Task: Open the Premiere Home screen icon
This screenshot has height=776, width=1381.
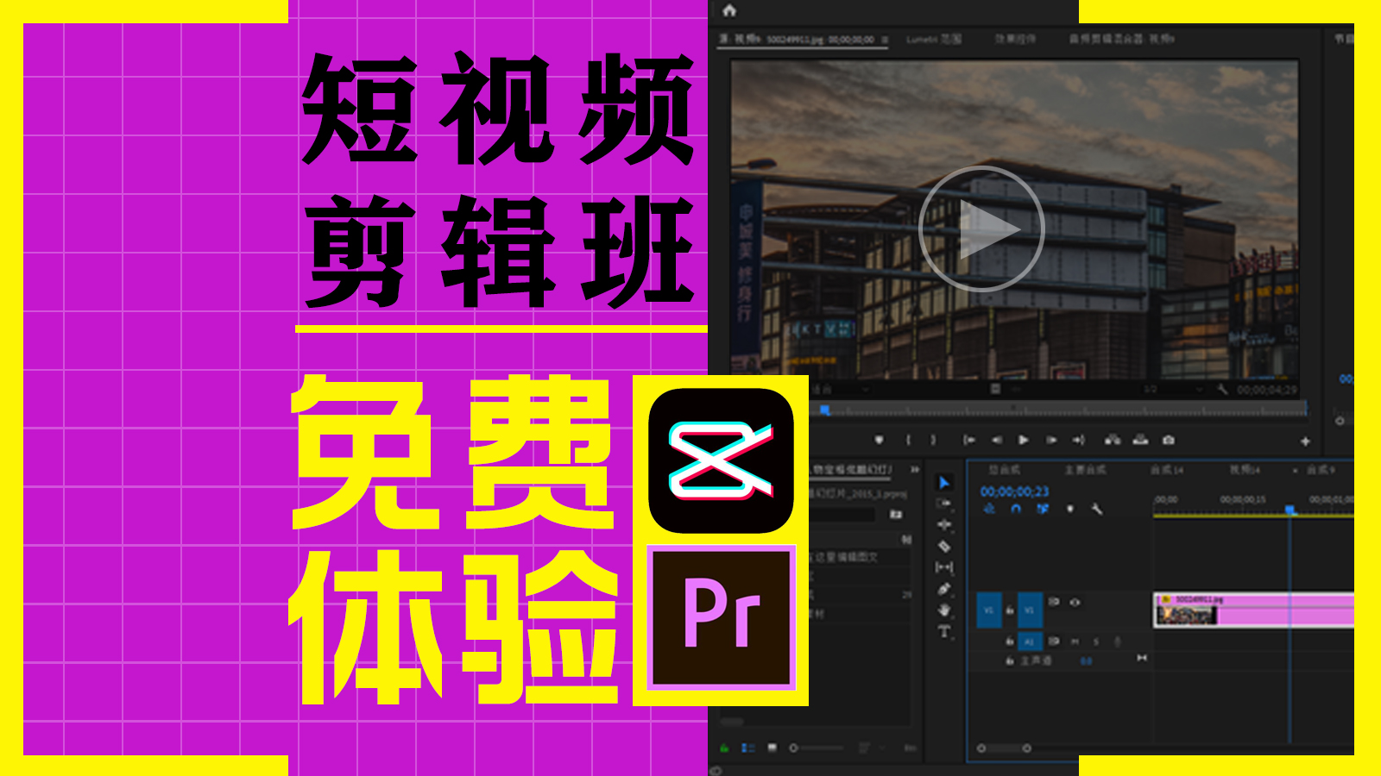Action: click(729, 10)
